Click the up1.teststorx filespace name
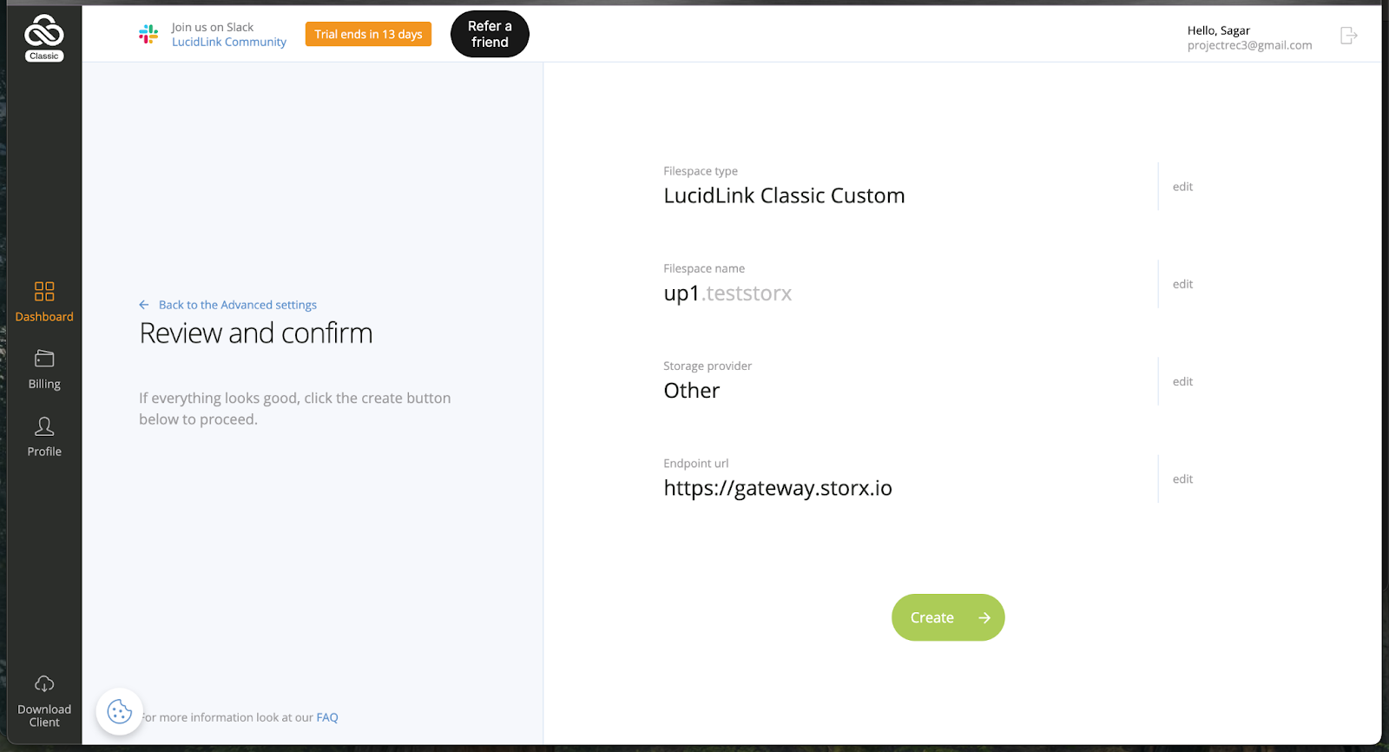This screenshot has width=1389, height=752. click(727, 294)
